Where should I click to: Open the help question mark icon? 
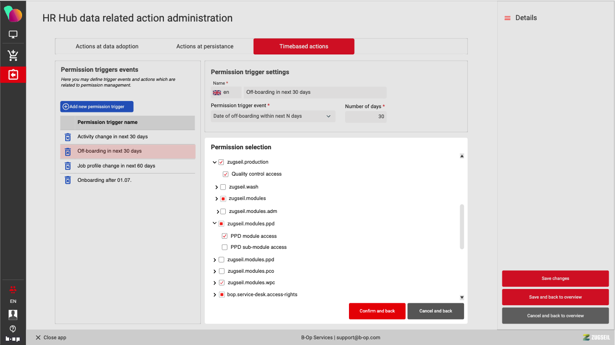click(13, 329)
